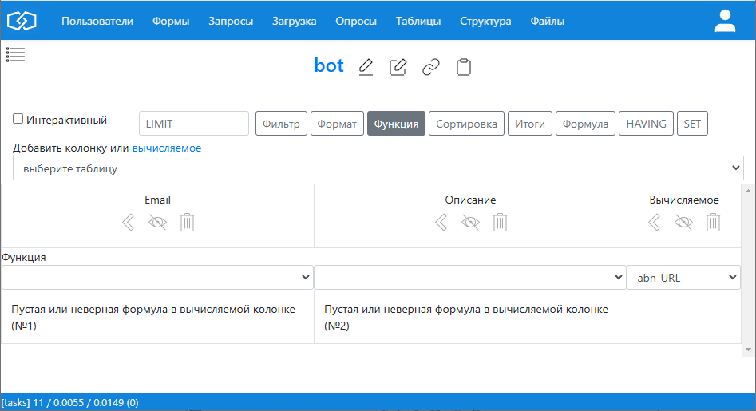
Task: Delete the Описание column with trash icon
Action: [500, 222]
